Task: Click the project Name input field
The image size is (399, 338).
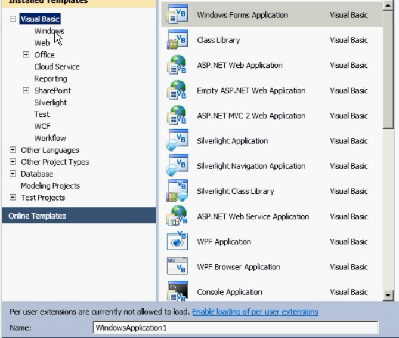Action: pos(236,328)
